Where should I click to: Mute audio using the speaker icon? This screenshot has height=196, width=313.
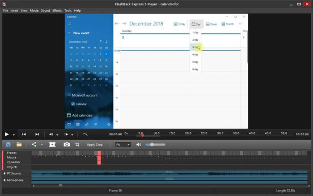tap(139, 144)
